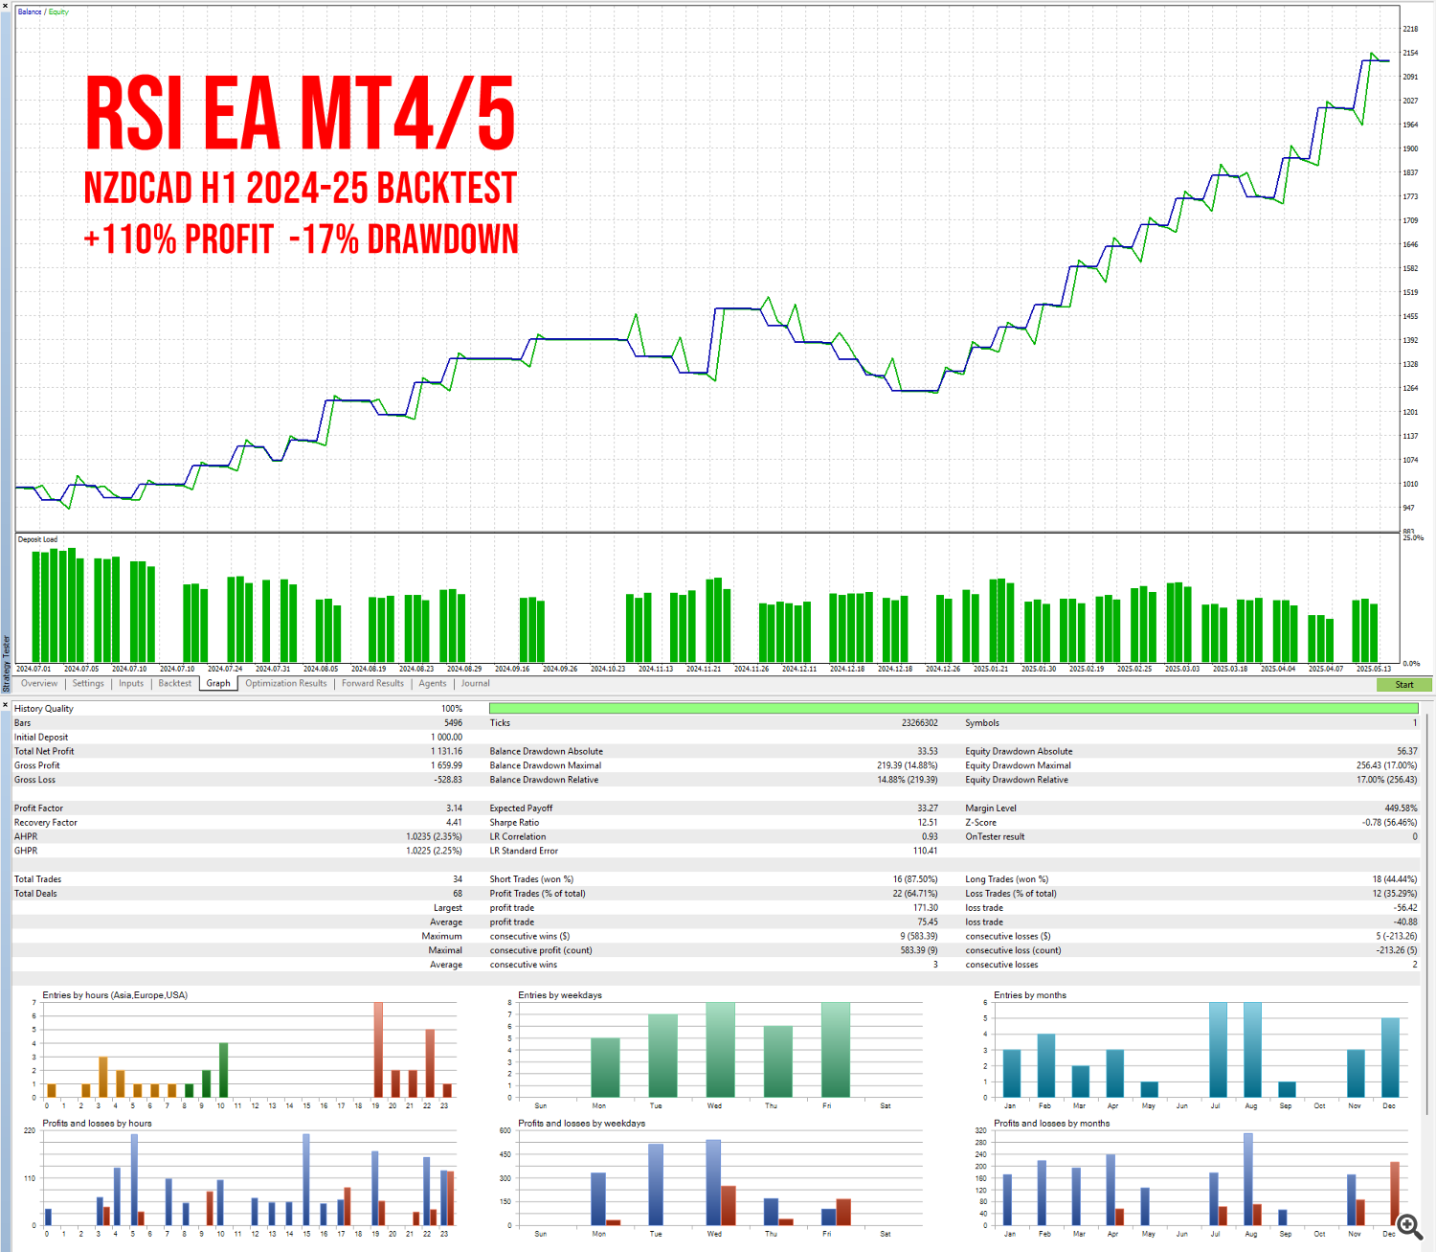The width and height of the screenshot is (1436, 1252).
Task: Click the Z-Score value -0.78 (56.46%)
Action: point(1390,823)
